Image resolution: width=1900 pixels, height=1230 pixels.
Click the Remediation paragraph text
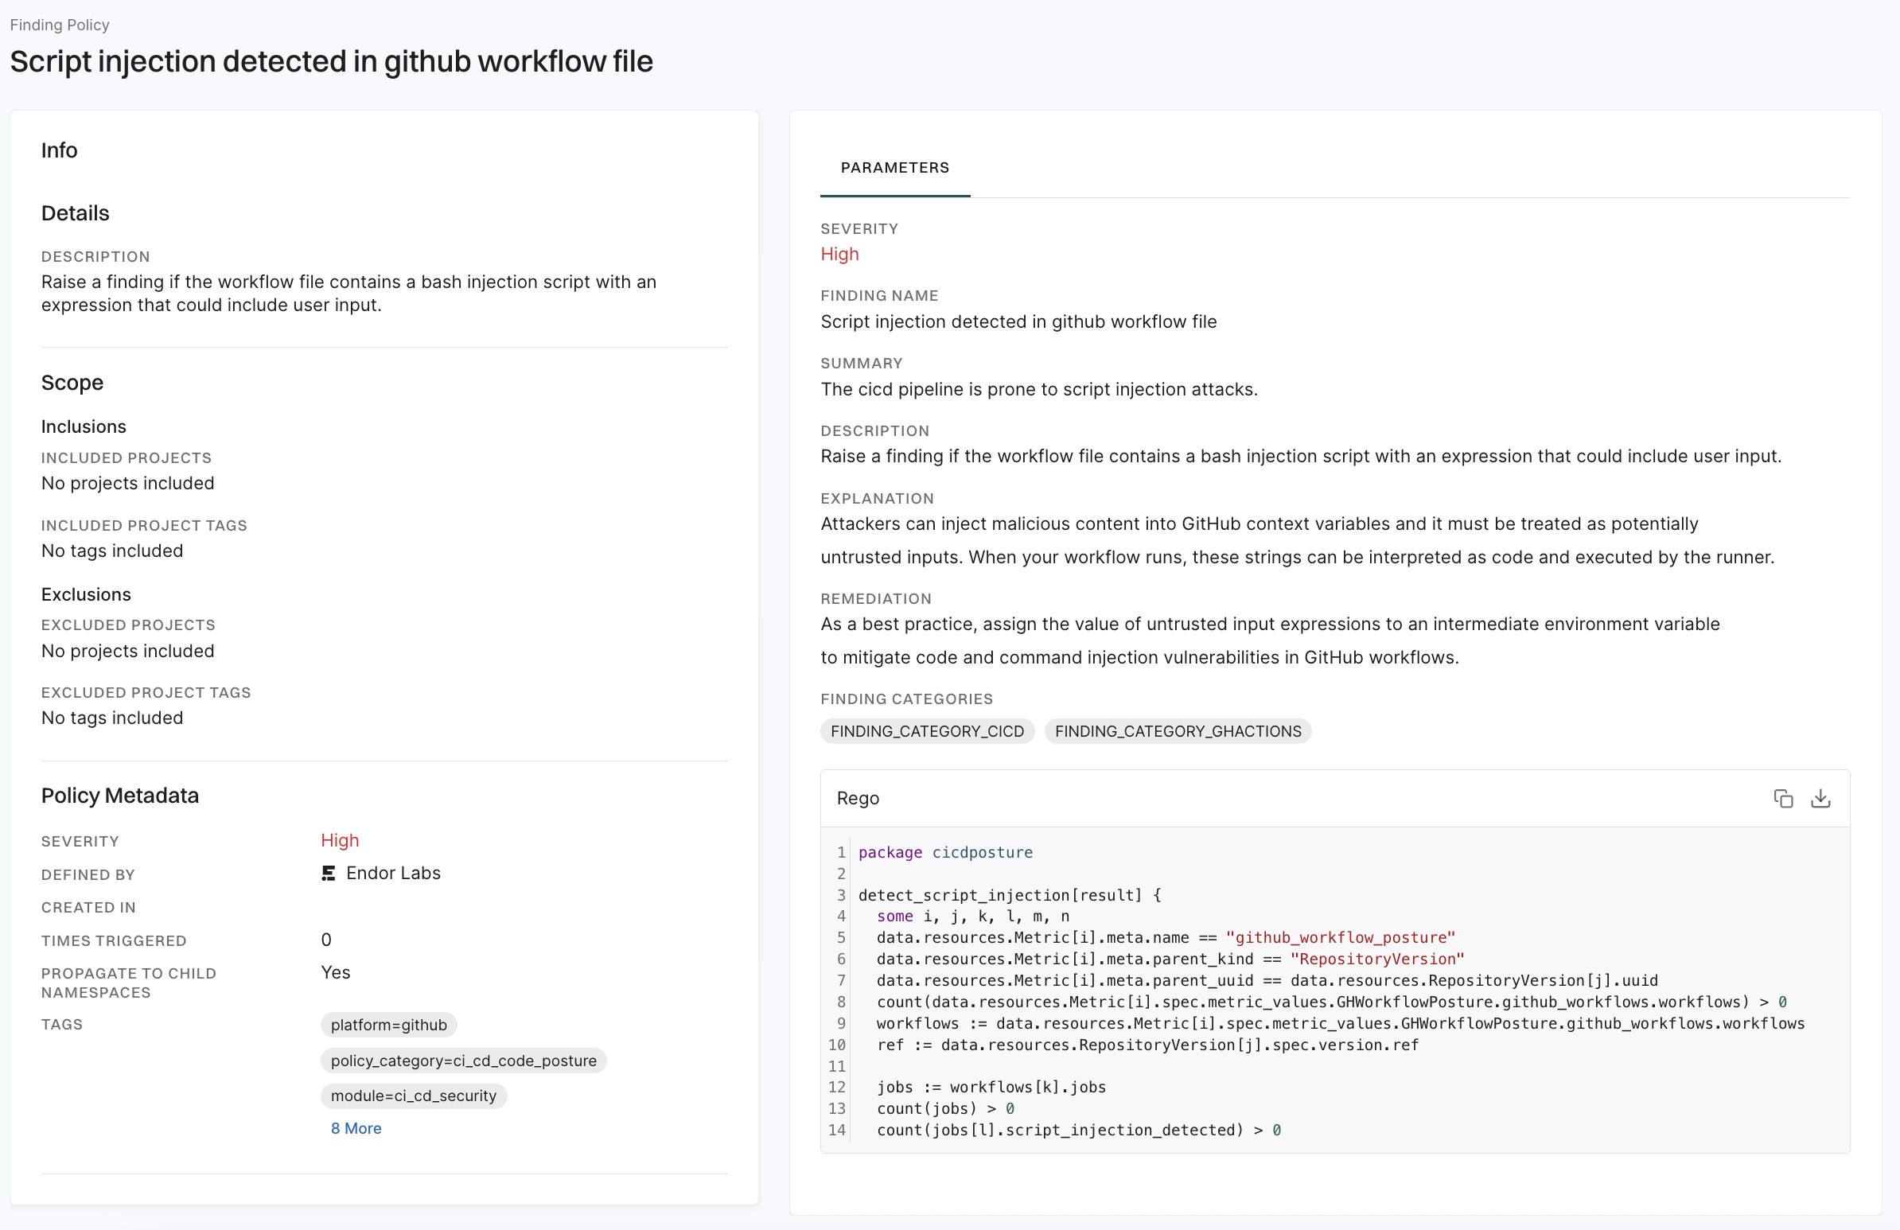coord(1270,640)
